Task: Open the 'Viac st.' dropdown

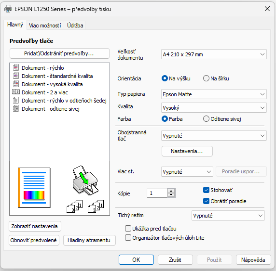Action: (x=187, y=171)
